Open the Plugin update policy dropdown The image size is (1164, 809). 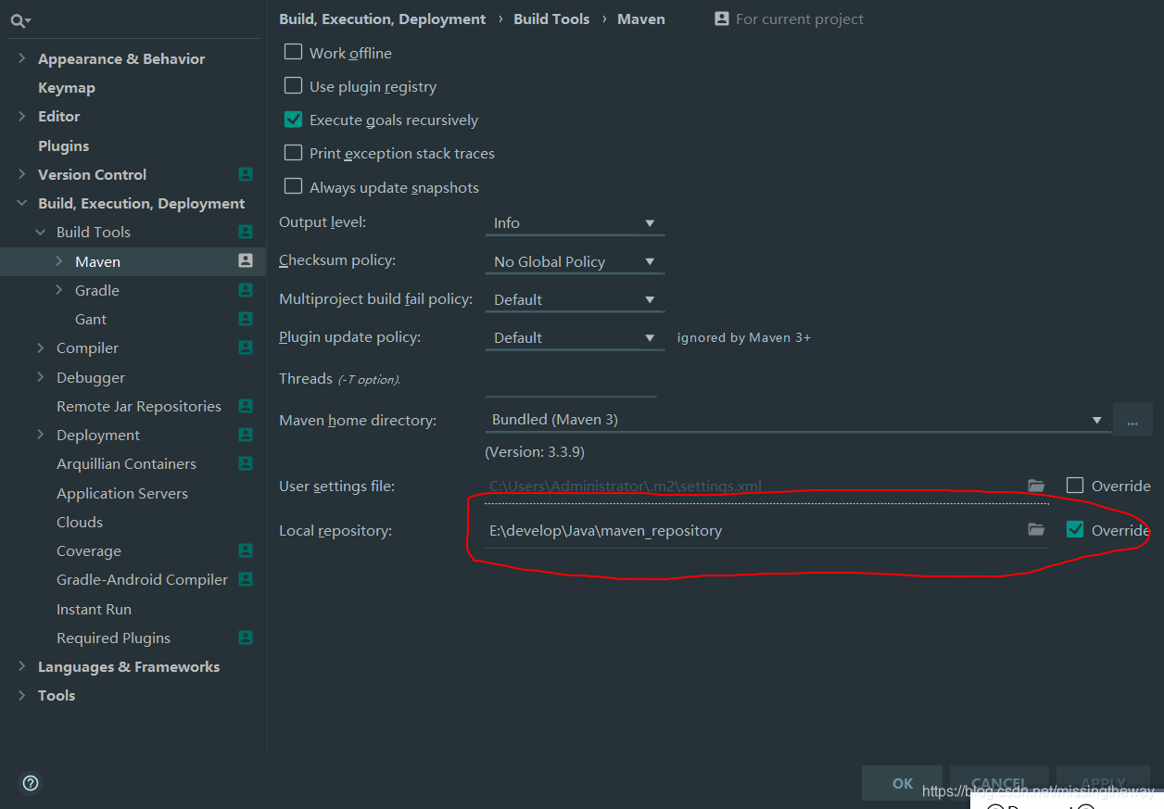575,338
